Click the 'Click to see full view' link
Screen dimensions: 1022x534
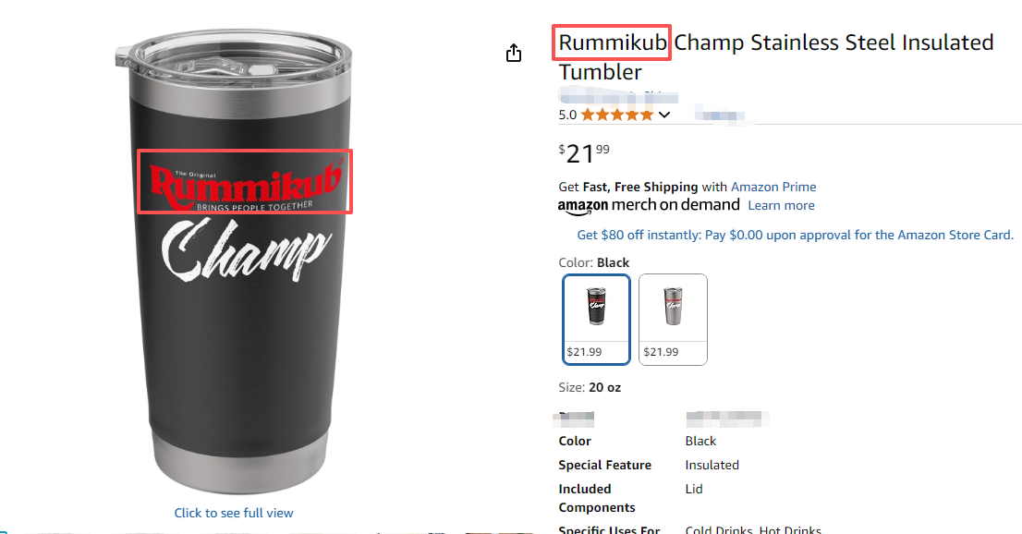(x=234, y=513)
